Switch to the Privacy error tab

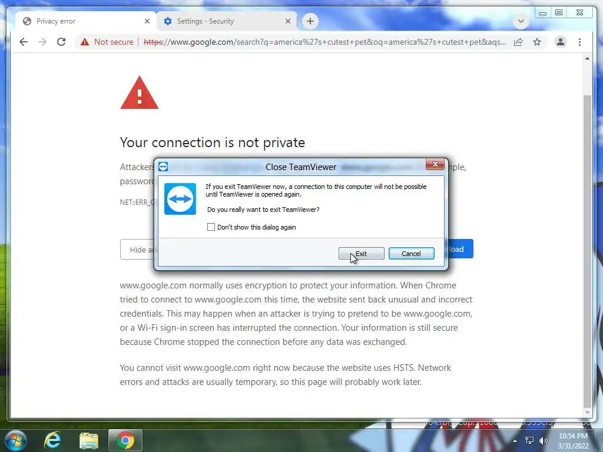[x=86, y=21]
